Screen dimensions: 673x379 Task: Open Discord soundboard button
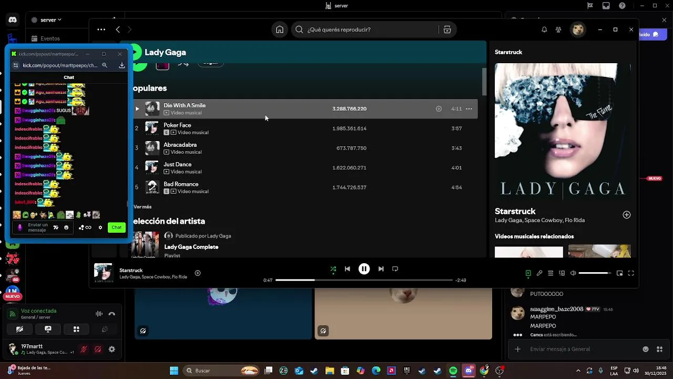point(105,330)
